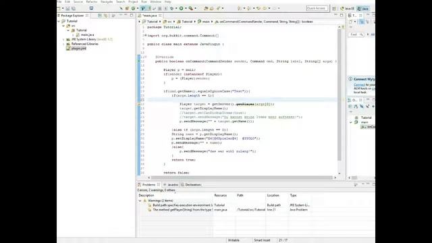Click the Open Perspective icon

pos(334,9)
